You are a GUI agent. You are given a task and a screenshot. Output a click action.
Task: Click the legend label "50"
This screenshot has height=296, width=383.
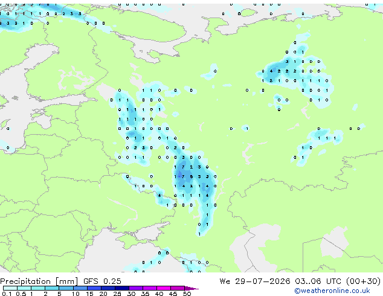(187, 294)
